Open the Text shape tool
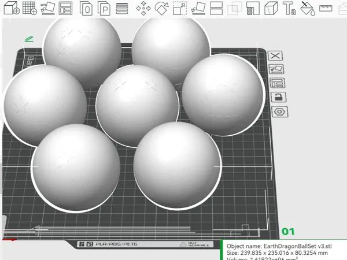Image resolution: width=347 pixels, height=260 pixels. pos(289,9)
